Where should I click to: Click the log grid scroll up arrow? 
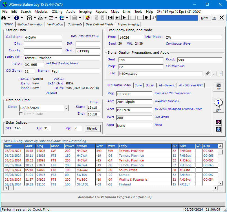[x=220, y=146]
